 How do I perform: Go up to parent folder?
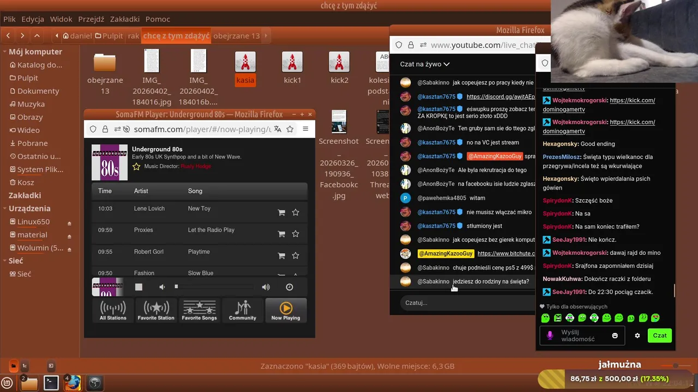click(37, 36)
